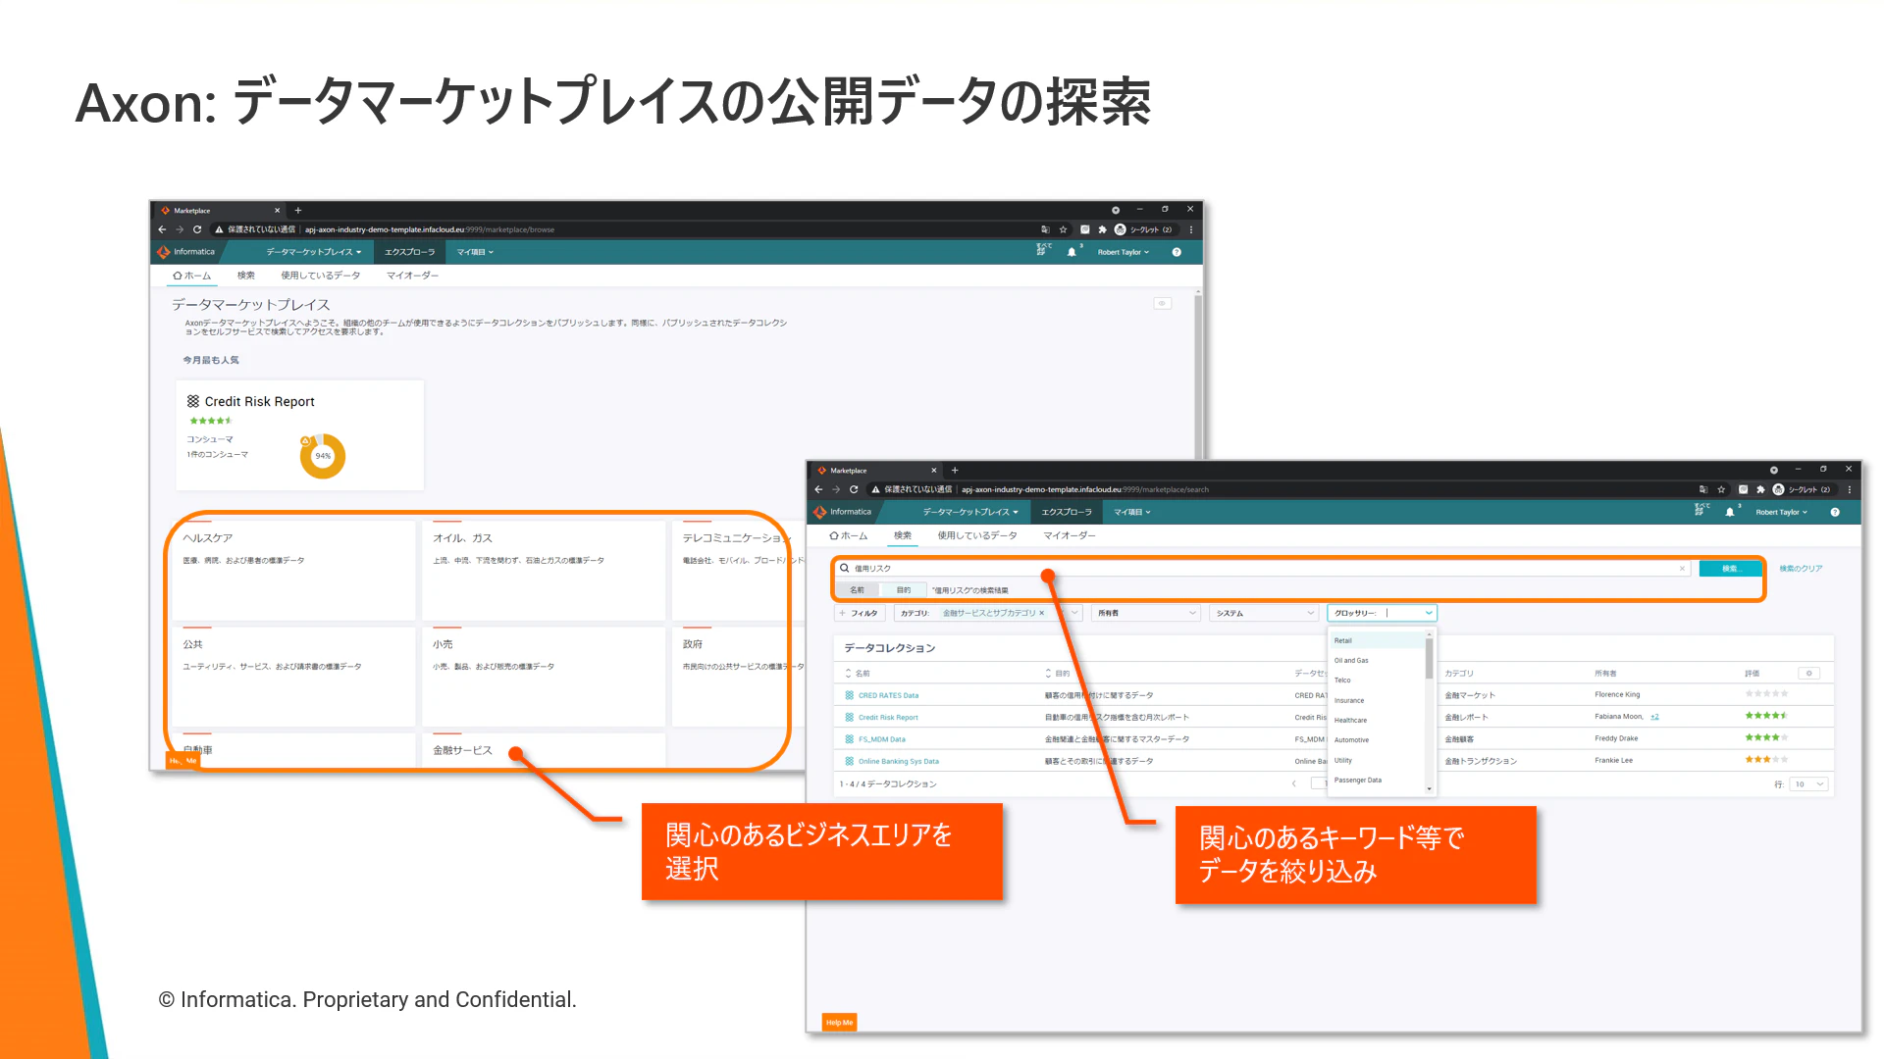1884x1059 pixels.
Task: Expand the データマーケットプレイス menu in the browse window
Action: pyautogui.click(x=314, y=252)
